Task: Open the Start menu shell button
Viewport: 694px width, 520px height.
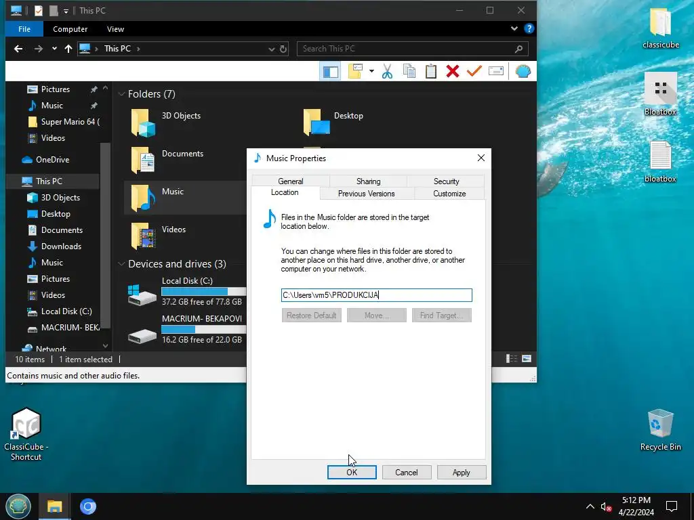Action: 18,506
